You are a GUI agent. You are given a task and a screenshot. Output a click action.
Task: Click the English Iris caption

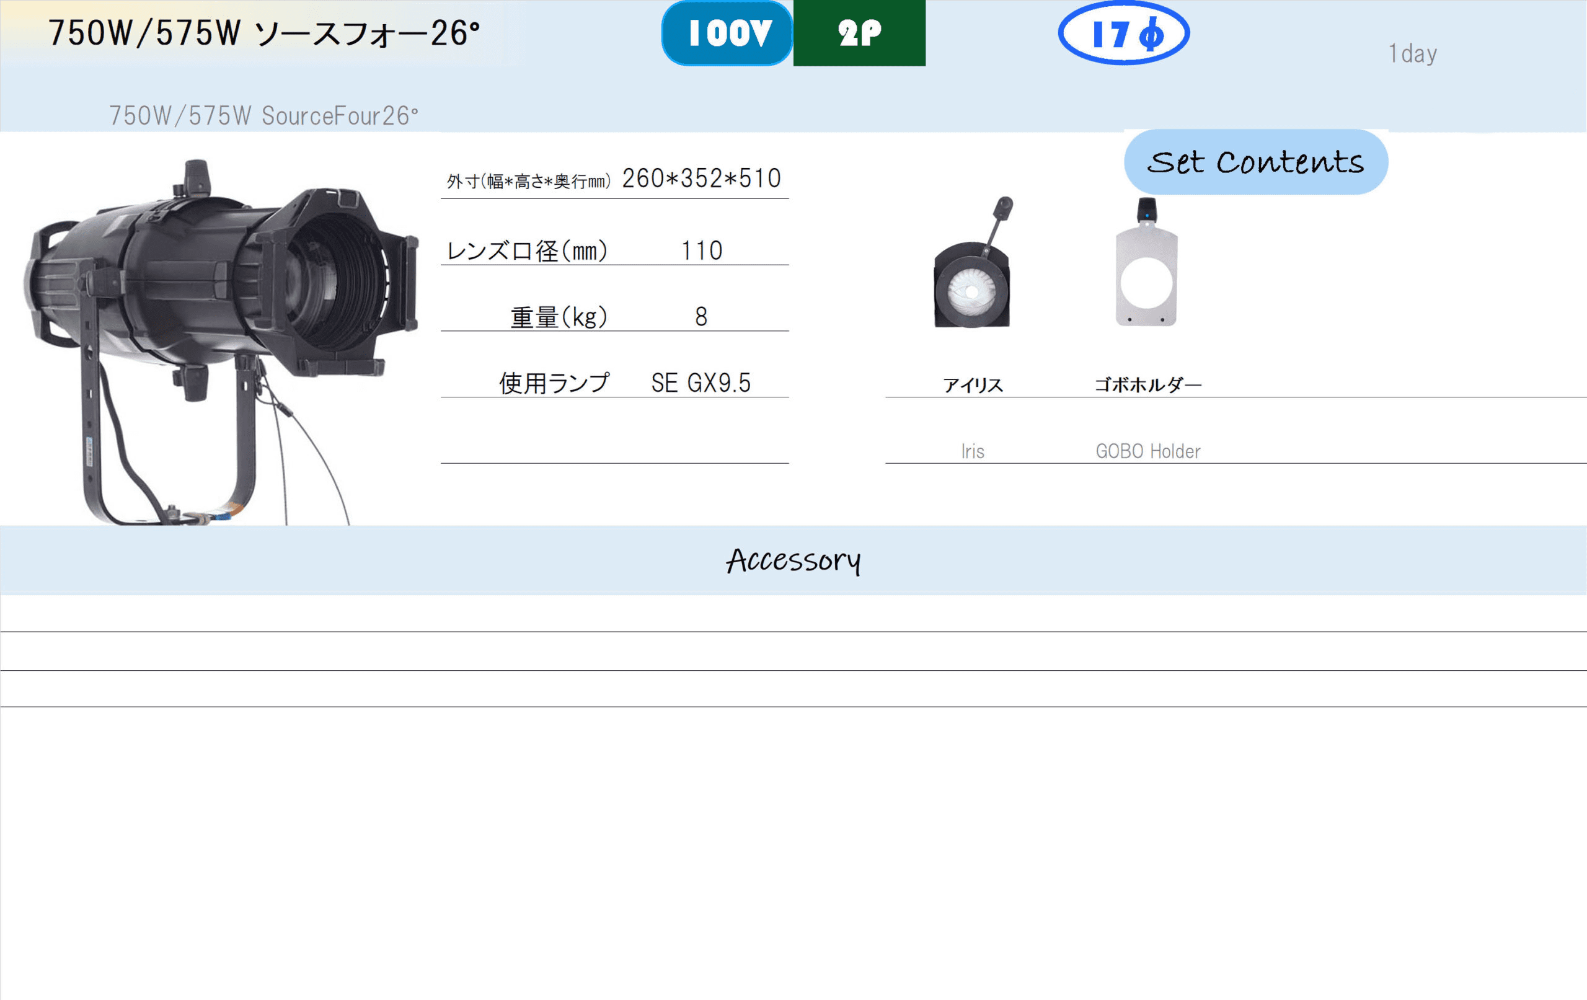973,451
